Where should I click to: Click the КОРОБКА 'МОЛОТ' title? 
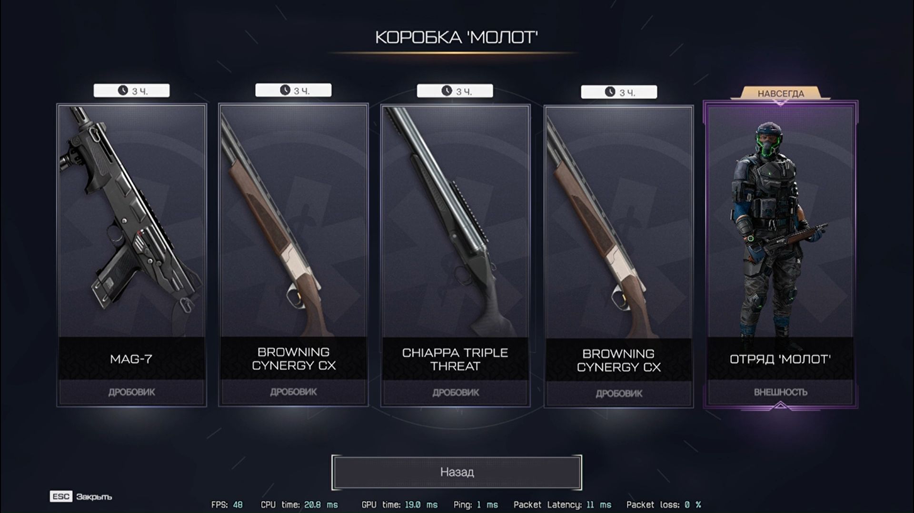[x=457, y=37]
